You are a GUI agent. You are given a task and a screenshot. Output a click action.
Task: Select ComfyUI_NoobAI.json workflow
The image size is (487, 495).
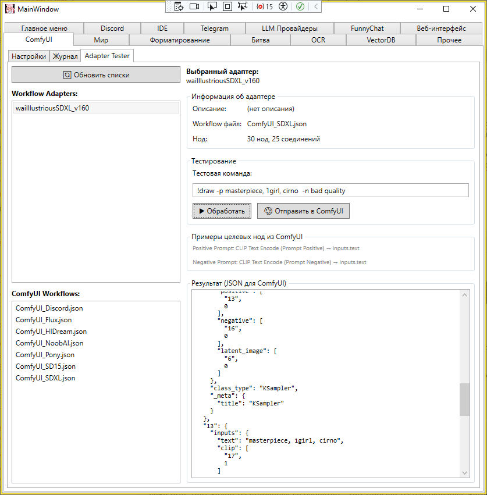[96, 343]
